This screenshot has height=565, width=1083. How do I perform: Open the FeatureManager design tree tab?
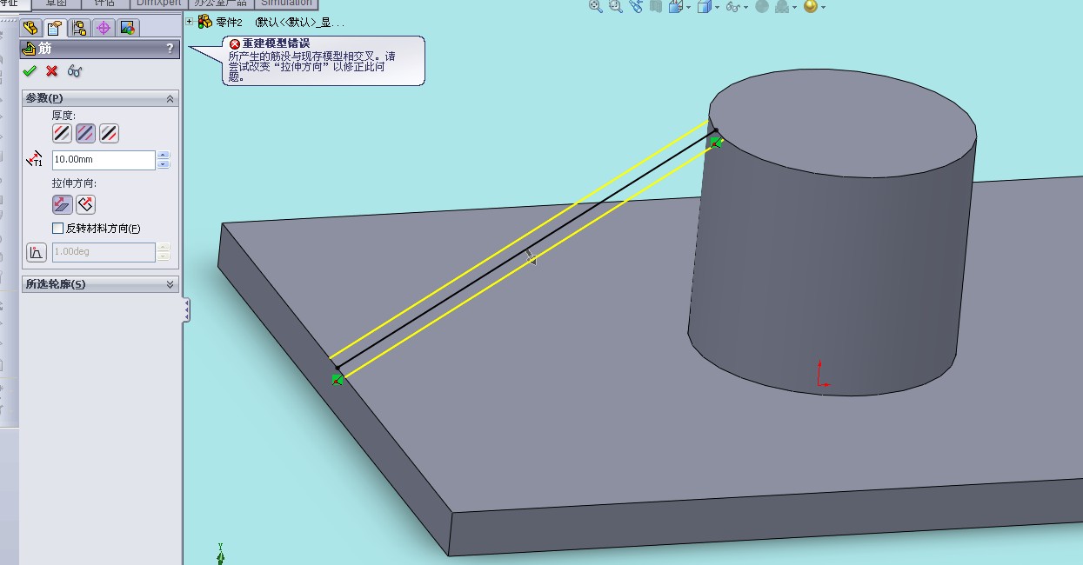(x=30, y=28)
